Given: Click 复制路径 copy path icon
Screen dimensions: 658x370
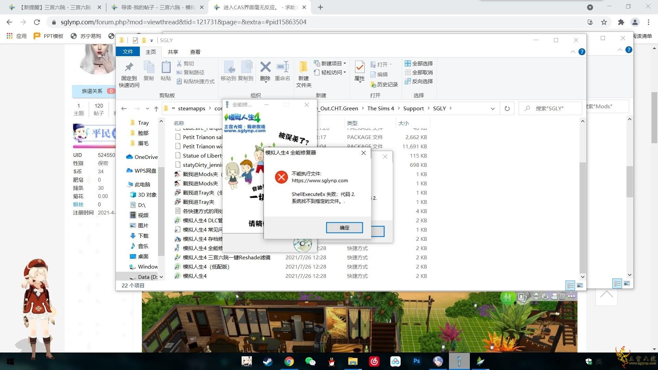Looking at the screenshot, I should click(x=179, y=72).
